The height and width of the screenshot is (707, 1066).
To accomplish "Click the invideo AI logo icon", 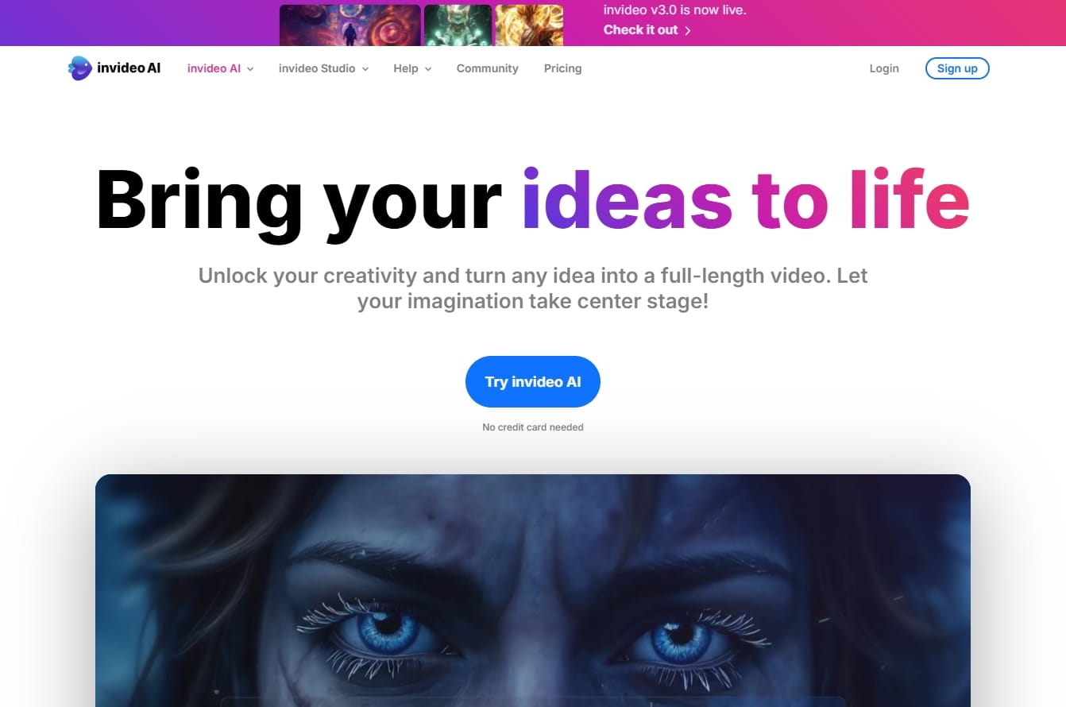I will tap(80, 68).
